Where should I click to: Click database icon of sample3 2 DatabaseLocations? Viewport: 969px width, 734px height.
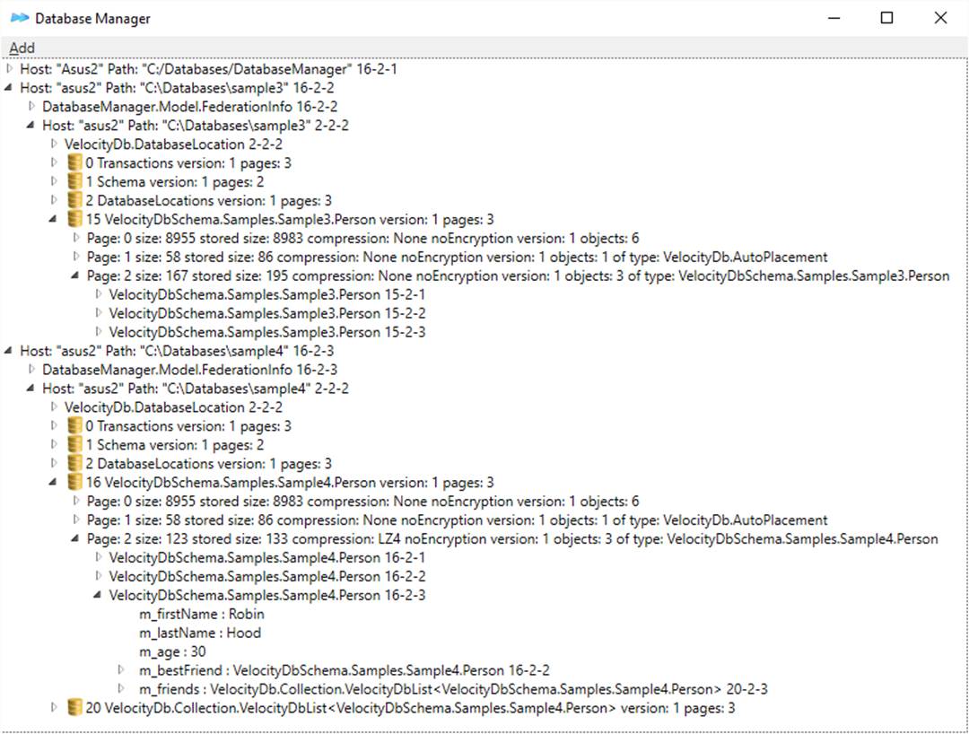click(x=74, y=200)
